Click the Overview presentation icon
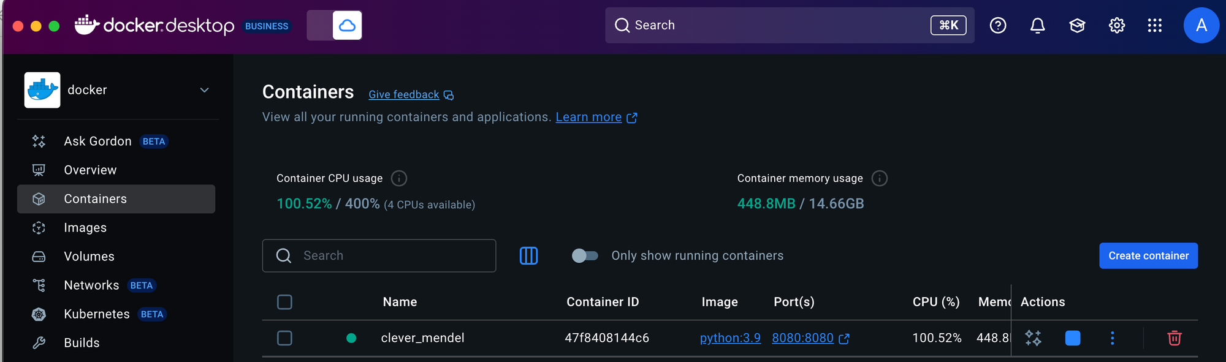 pos(39,170)
